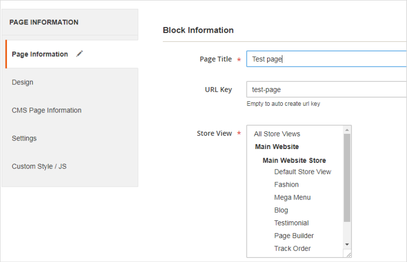
Task: Pick Testimonial store view
Action: [x=291, y=223]
